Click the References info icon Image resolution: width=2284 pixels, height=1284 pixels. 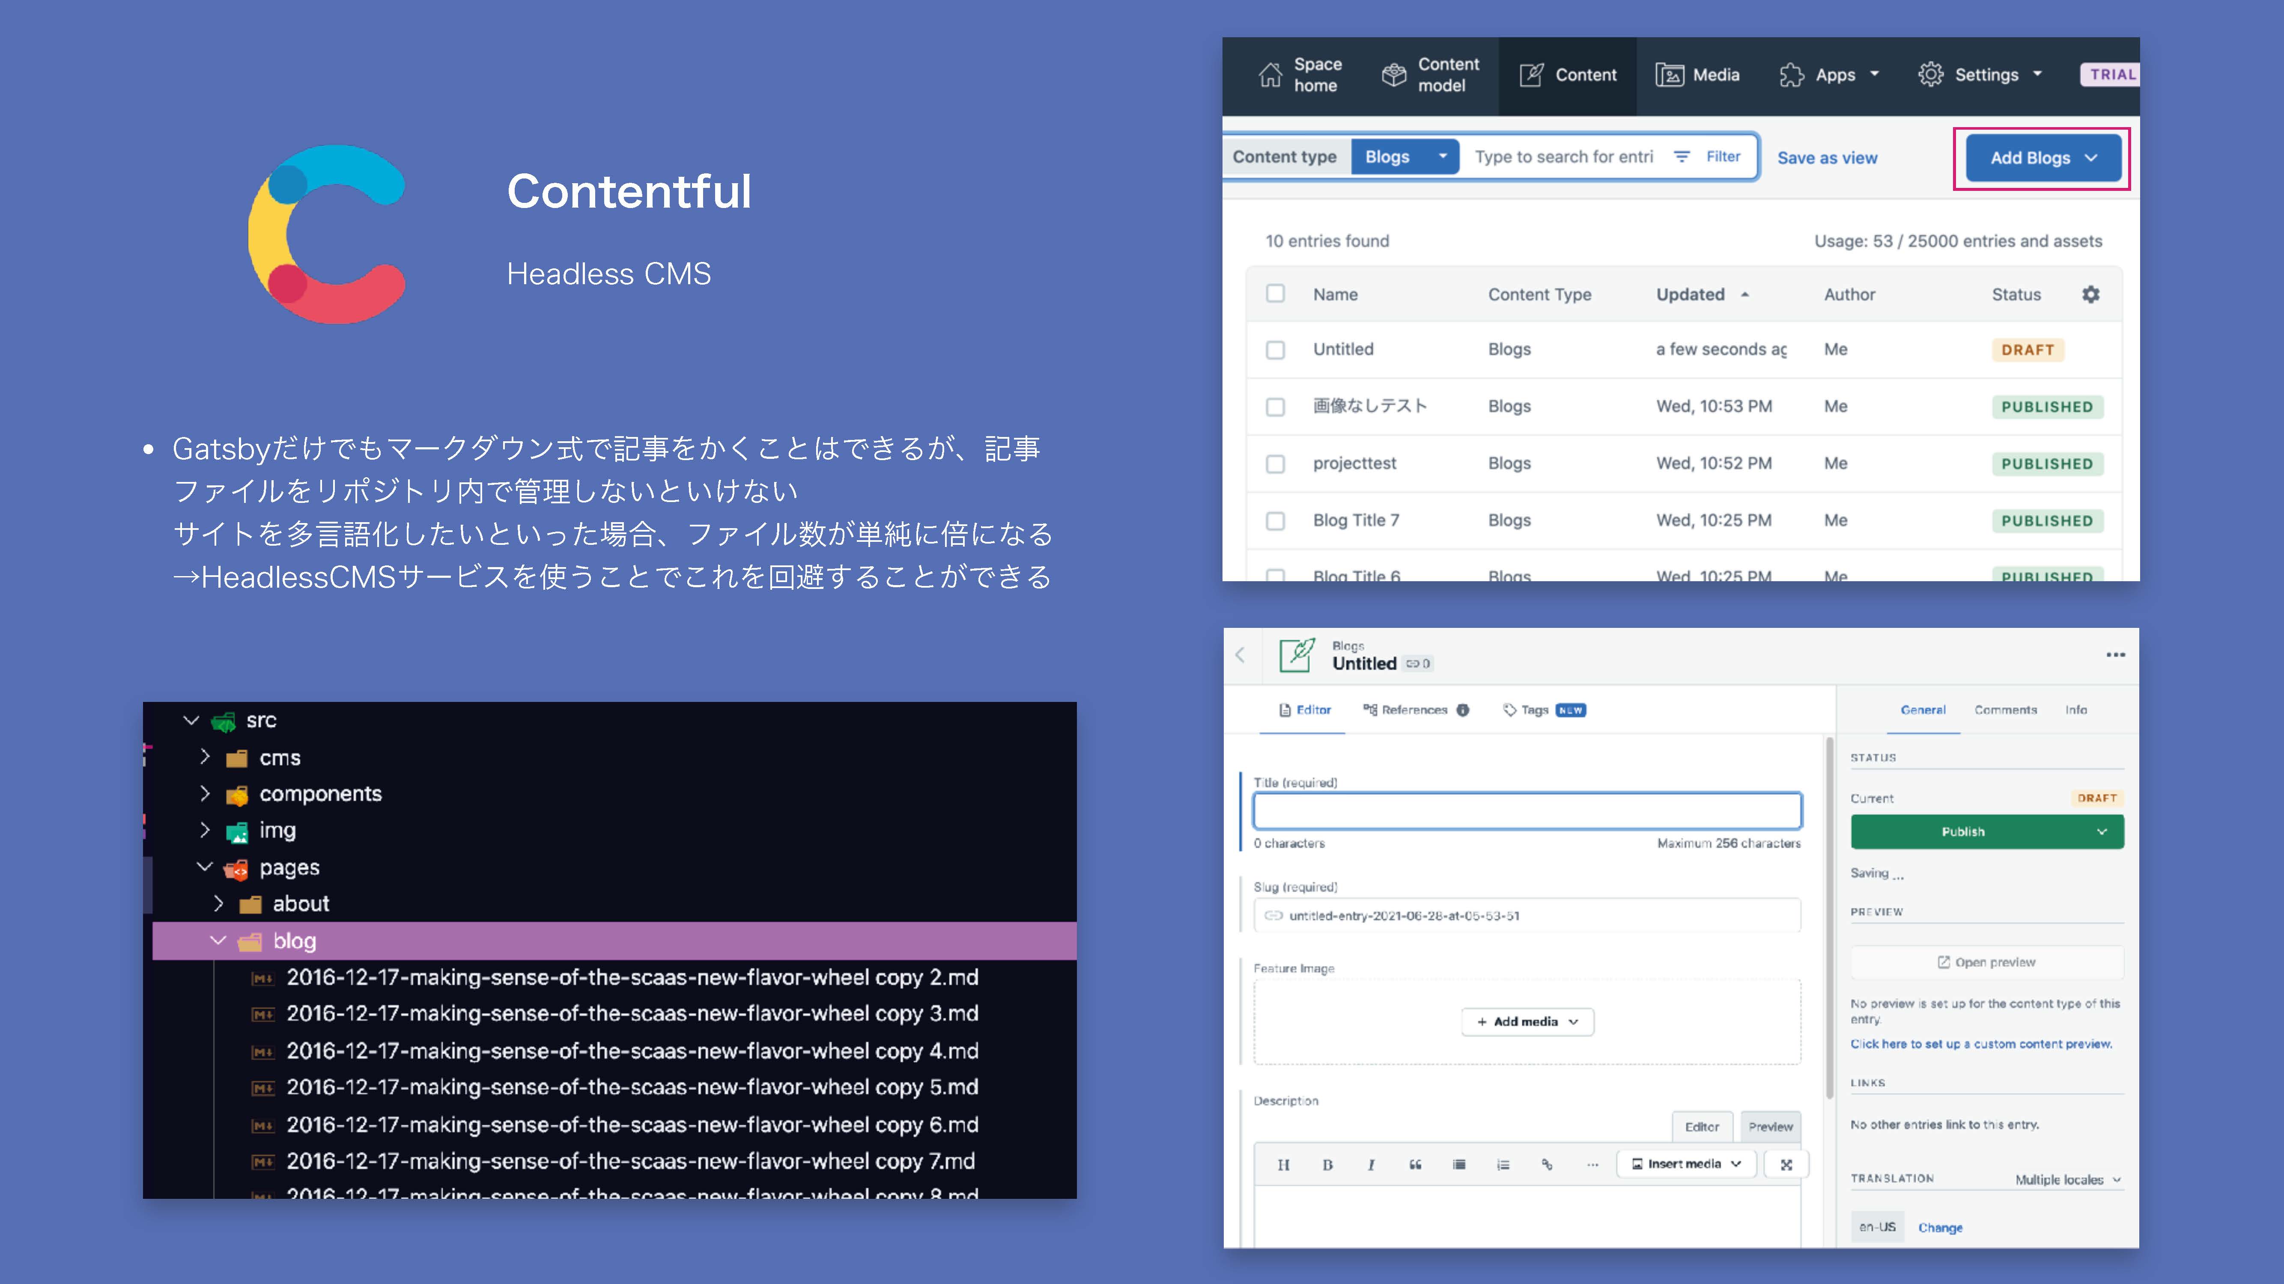tap(1463, 710)
